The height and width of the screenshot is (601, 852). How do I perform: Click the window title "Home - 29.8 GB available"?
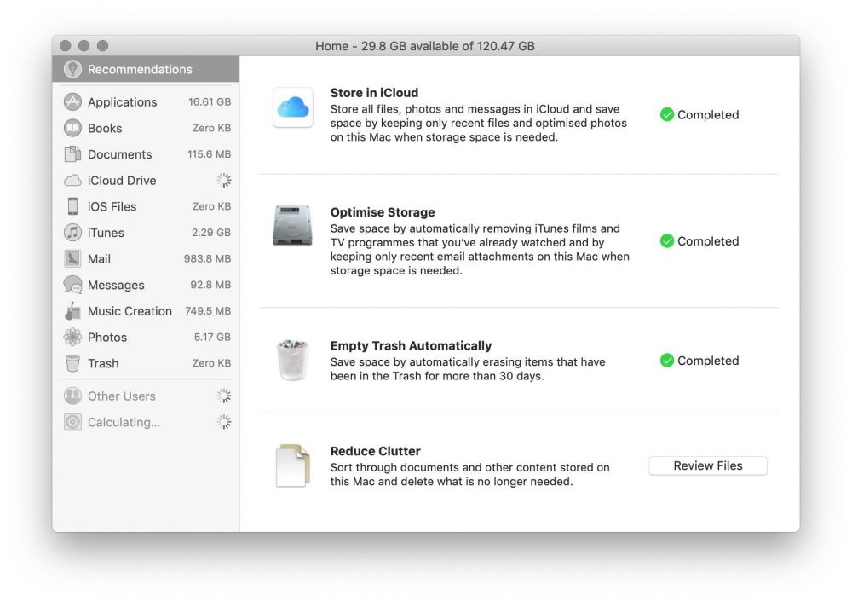pos(425,46)
